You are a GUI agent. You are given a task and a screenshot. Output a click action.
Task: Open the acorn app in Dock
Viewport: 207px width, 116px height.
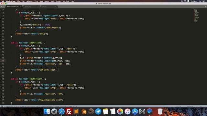tap(83, 111)
